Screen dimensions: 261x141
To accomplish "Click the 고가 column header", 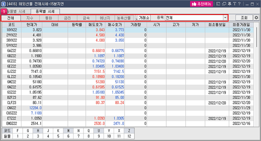I will point(176,25).
